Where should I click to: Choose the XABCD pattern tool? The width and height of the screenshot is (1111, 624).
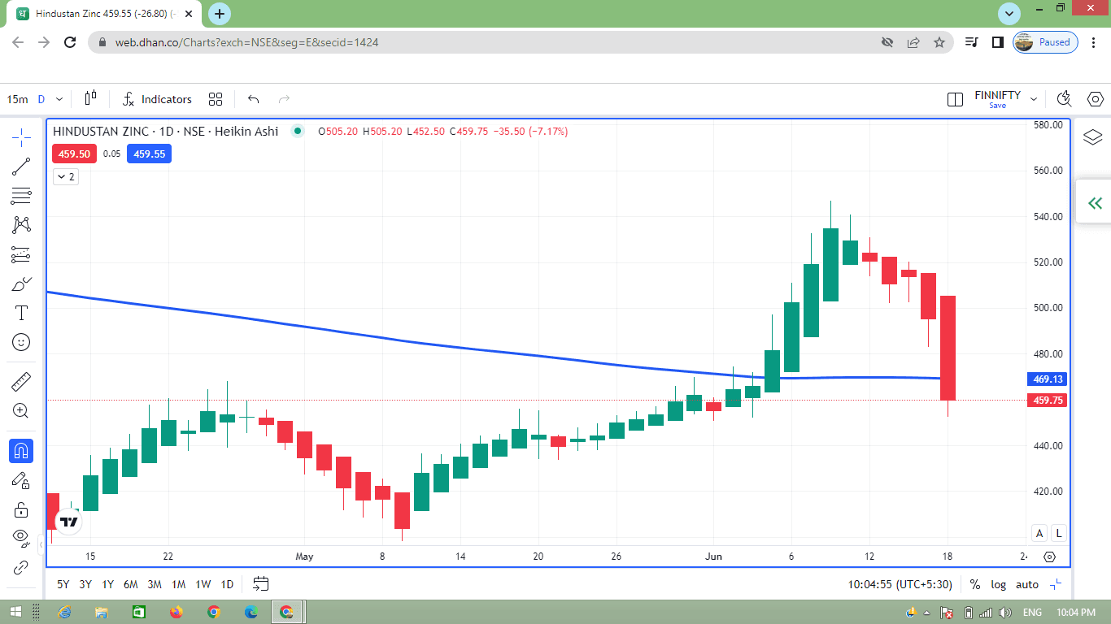point(21,225)
